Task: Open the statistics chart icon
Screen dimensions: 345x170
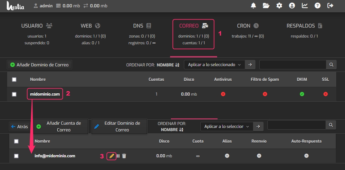Action: click(305, 5)
